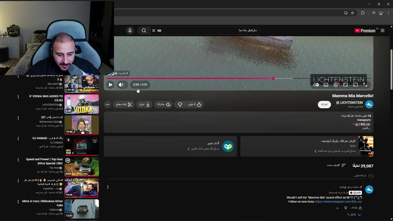Open the Chrome profile avatar

(x=381, y=13)
